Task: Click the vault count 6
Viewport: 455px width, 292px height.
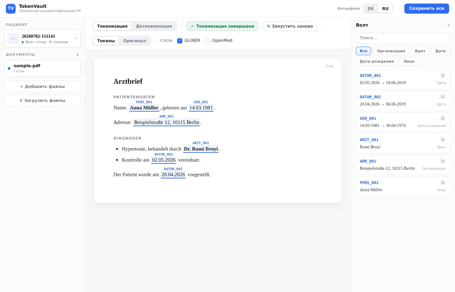Action: pyautogui.click(x=448, y=25)
